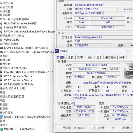The width and height of the screenshot is (133, 133).
Task: Click the first USB Composite Device icon
Action: click(1, 76)
